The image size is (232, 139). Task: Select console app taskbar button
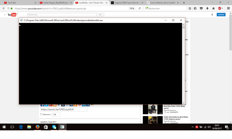[62, 127]
